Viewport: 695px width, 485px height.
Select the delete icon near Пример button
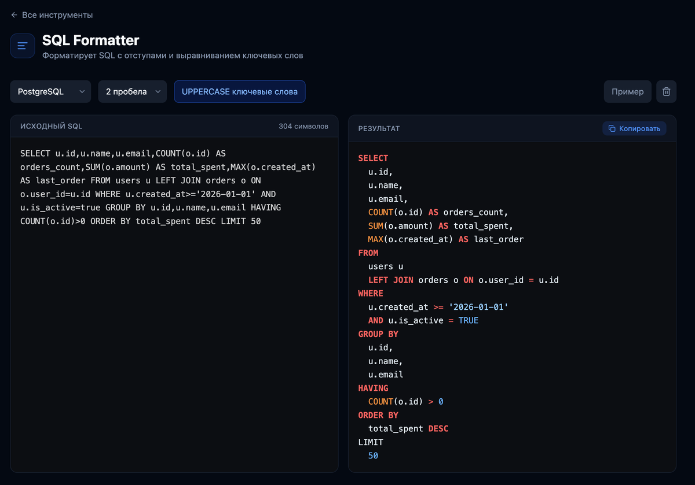click(666, 91)
